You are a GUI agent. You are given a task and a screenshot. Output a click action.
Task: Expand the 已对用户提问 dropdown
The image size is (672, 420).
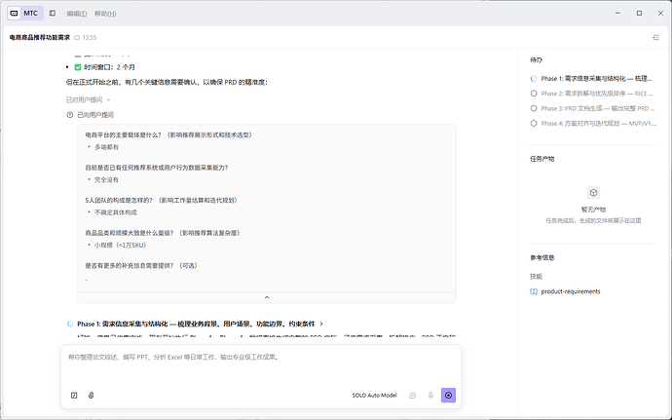[89, 100]
